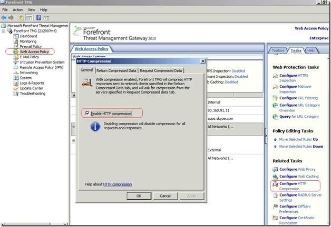The image size is (331, 227).
Task: Collapse the rule group above All Networks row
Action: (x=73, y=127)
